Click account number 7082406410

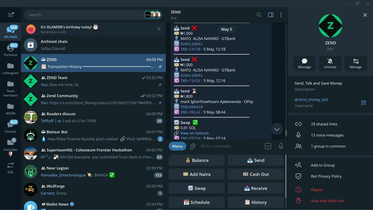point(191,107)
